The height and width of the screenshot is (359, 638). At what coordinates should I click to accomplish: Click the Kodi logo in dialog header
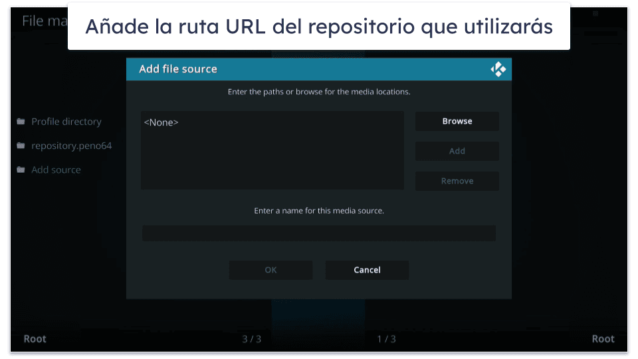point(498,69)
